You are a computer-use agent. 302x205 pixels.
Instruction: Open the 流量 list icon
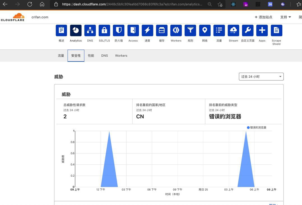(219, 30)
